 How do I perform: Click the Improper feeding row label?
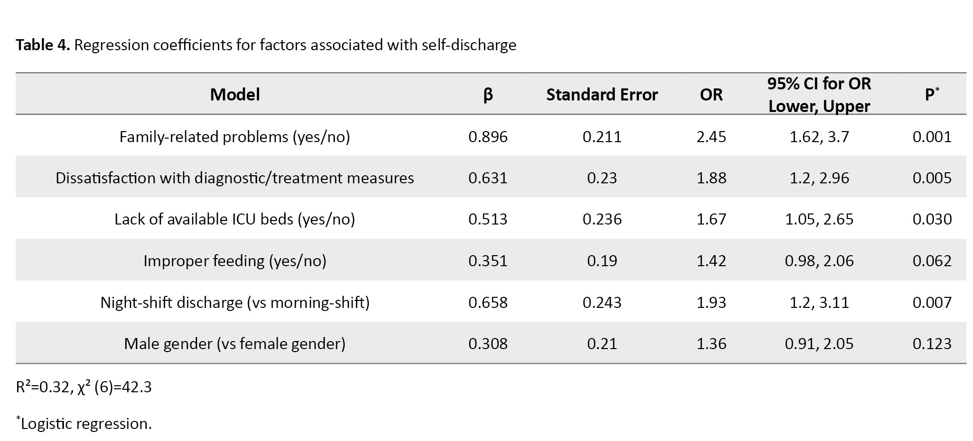234,261
